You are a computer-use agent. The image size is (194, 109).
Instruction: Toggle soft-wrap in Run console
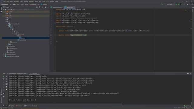(7, 81)
